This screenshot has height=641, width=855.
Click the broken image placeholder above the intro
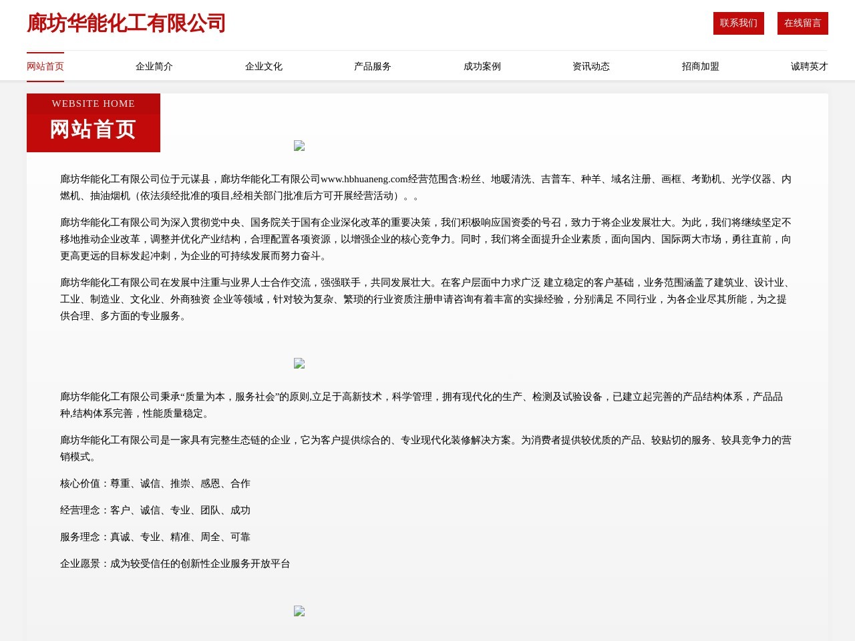click(299, 146)
